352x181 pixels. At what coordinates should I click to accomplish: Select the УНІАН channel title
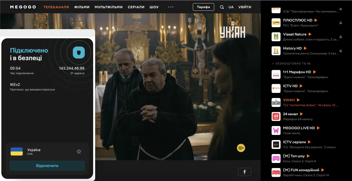pos(289,100)
